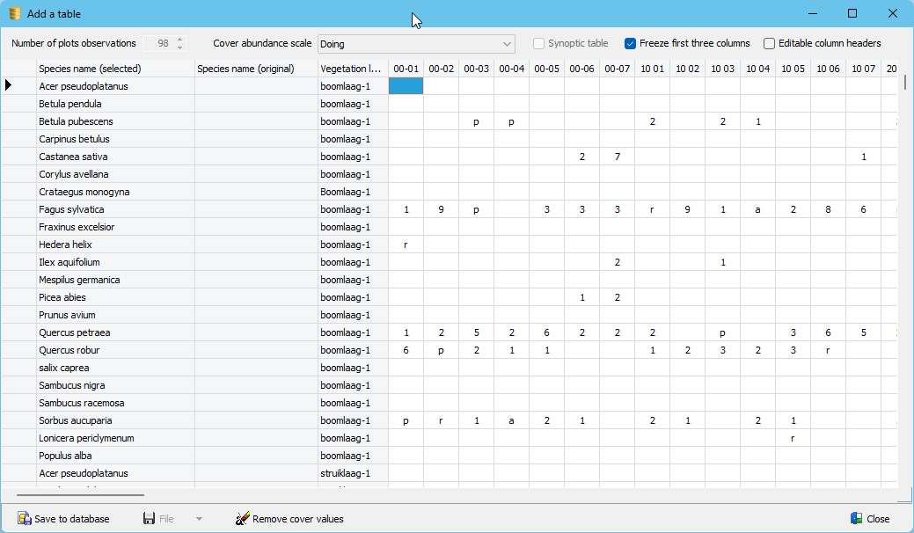Click the Save to database icon
The image size is (914, 533).
click(x=24, y=519)
